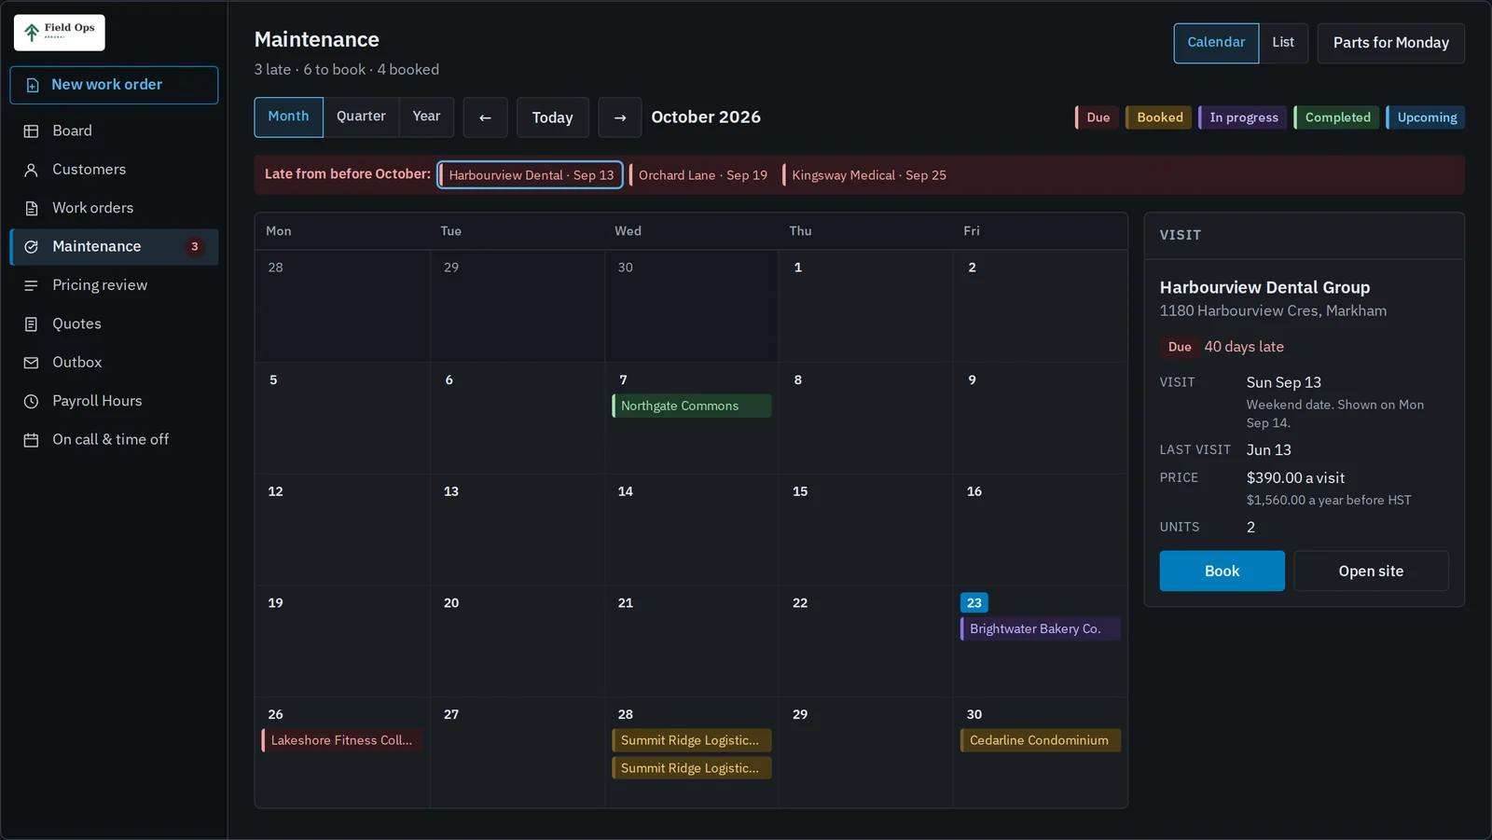Image resolution: width=1492 pixels, height=840 pixels.
Task: Open first Summit Ridge Logistics event
Action: click(692, 740)
